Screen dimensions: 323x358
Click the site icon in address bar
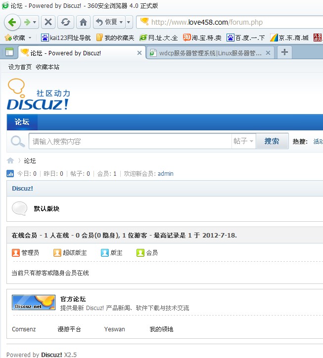(x=144, y=21)
